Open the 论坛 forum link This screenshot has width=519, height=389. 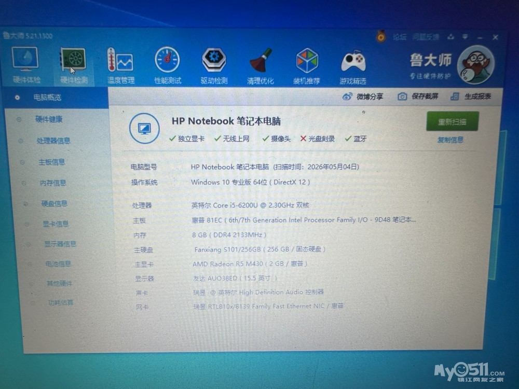click(400, 37)
